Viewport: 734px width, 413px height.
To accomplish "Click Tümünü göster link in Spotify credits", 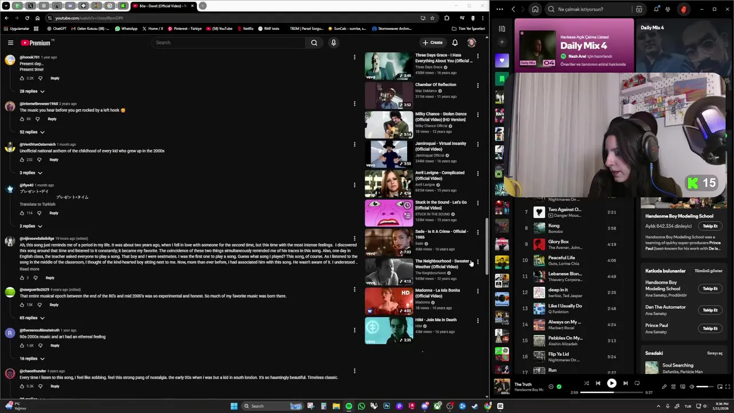I will click(708, 271).
